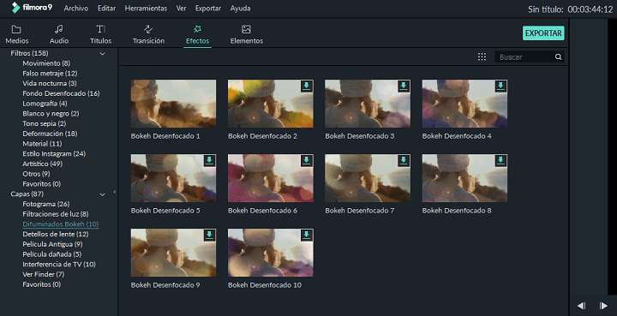This screenshot has height=316, width=617.
Task: Download Bokeh Desenfocado 5 effect
Action: point(209,161)
